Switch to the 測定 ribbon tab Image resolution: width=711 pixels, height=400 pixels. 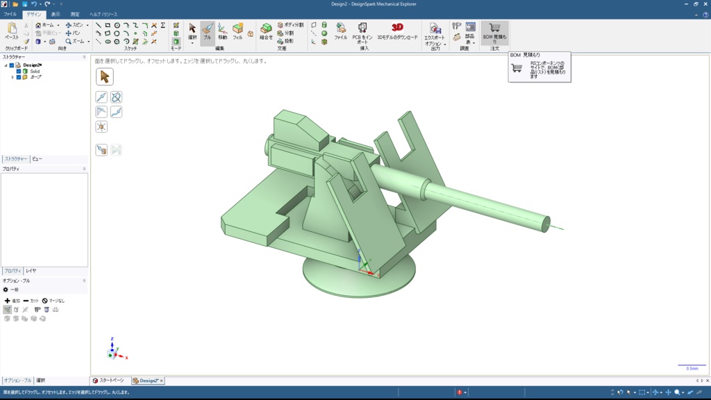point(75,15)
